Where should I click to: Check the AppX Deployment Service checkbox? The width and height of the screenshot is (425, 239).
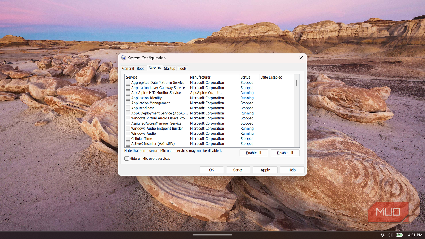click(x=128, y=113)
